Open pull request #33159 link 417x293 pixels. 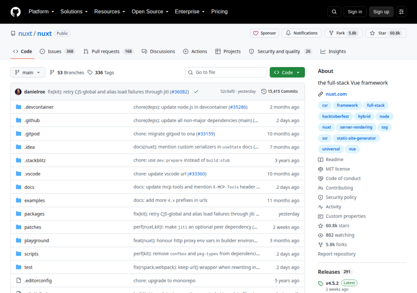pos(205,134)
